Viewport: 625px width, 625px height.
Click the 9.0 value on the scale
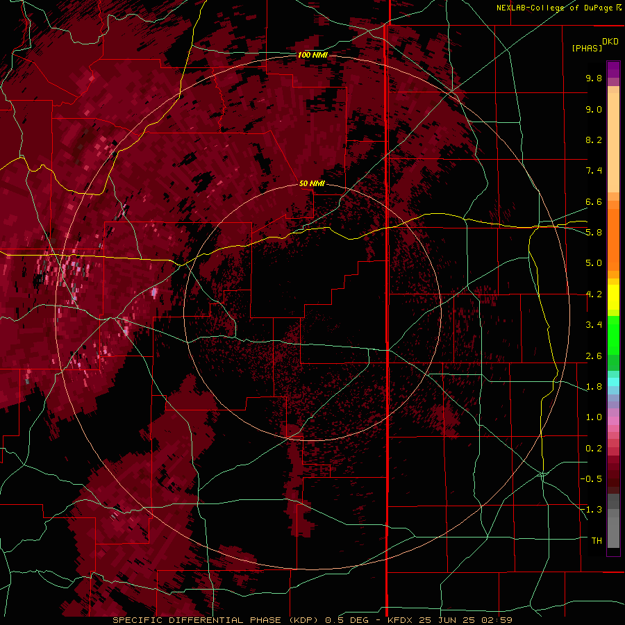coord(594,109)
